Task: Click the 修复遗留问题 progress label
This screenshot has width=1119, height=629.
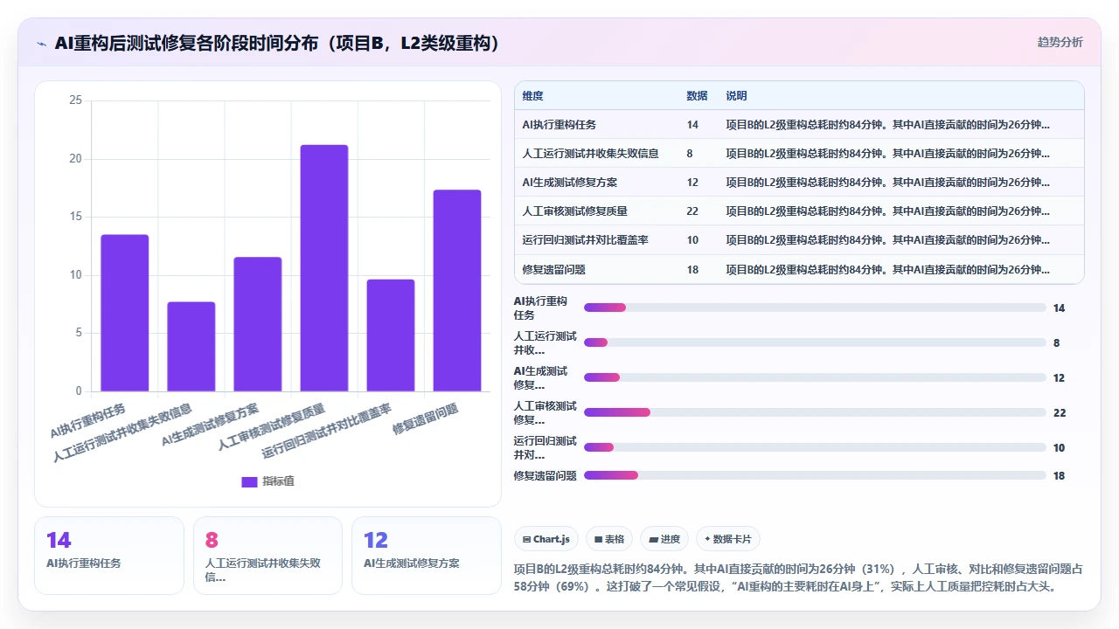Action: tap(546, 475)
